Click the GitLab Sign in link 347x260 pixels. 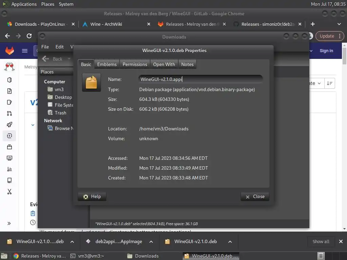click(326, 51)
